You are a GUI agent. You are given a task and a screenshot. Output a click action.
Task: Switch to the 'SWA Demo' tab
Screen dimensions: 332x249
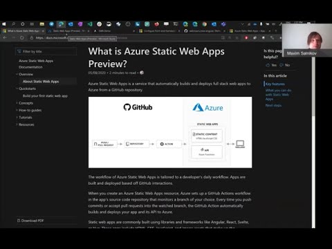(x=113, y=30)
